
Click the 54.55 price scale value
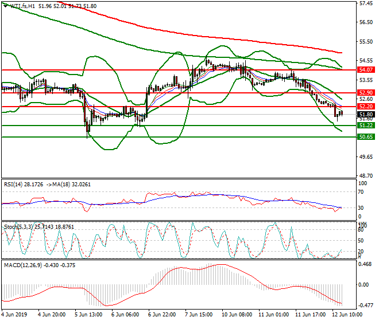pos(366,61)
